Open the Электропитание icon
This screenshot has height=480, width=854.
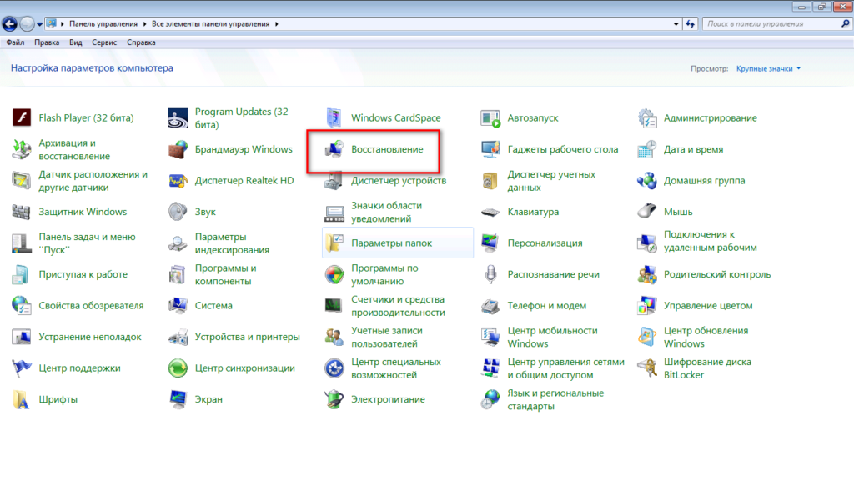click(334, 399)
